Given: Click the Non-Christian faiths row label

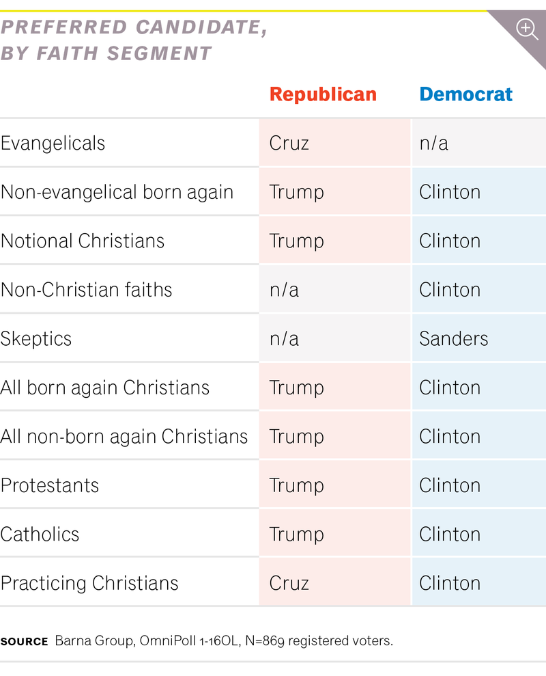Looking at the screenshot, I should coord(86,290).
